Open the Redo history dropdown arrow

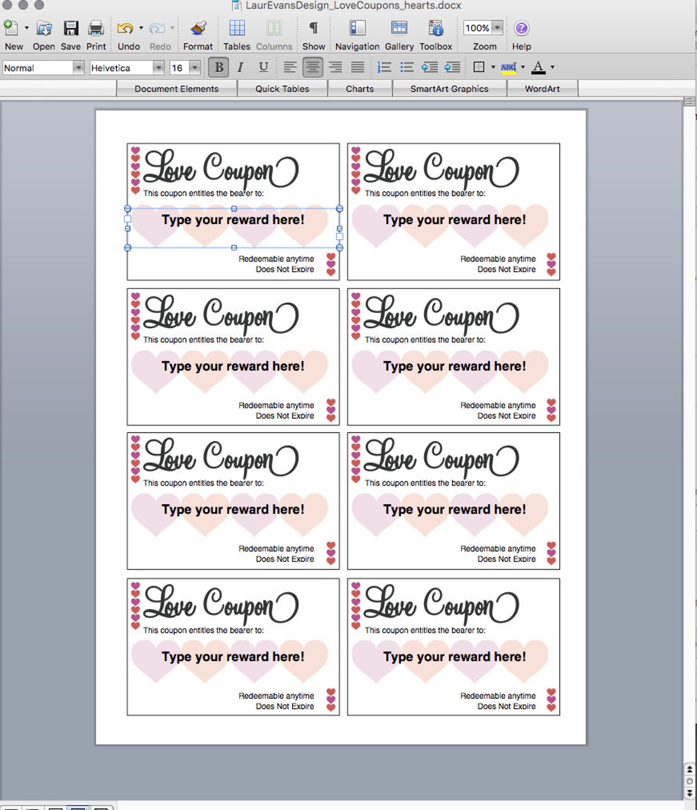(172, 28)
